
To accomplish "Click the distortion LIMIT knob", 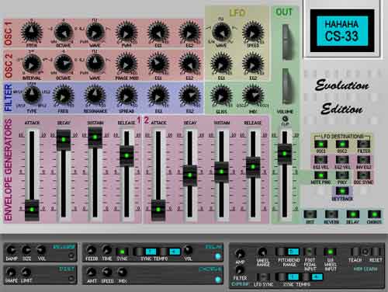I will (26, 272).
